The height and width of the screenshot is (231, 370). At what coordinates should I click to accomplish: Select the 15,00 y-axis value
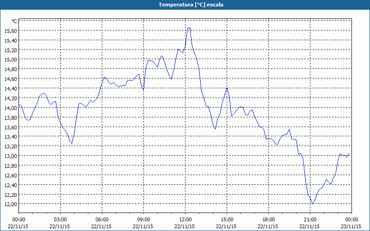11,60
